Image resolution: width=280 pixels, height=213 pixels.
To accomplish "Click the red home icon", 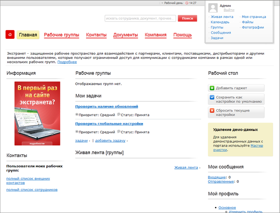I will (x=10, y=35).
